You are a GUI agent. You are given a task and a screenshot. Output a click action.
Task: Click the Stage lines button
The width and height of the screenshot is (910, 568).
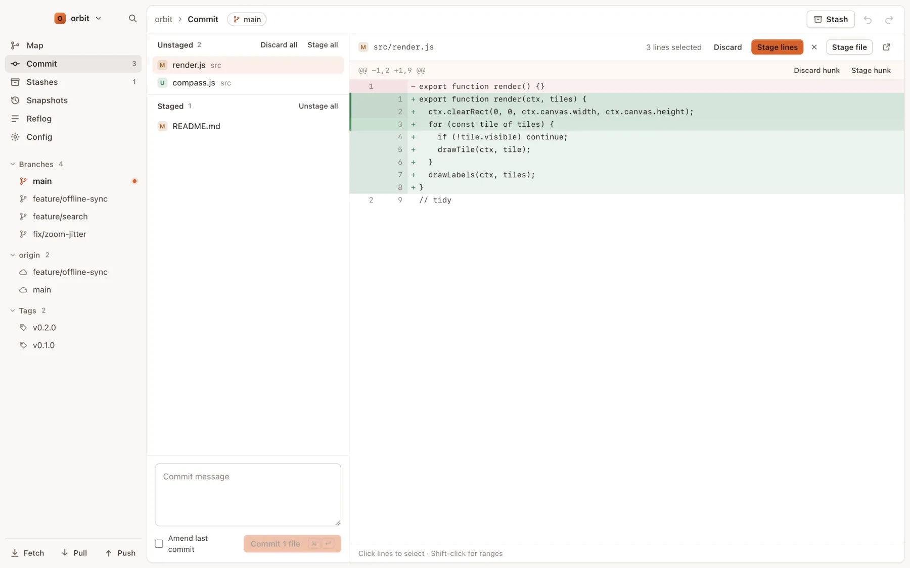pos(777,47)
